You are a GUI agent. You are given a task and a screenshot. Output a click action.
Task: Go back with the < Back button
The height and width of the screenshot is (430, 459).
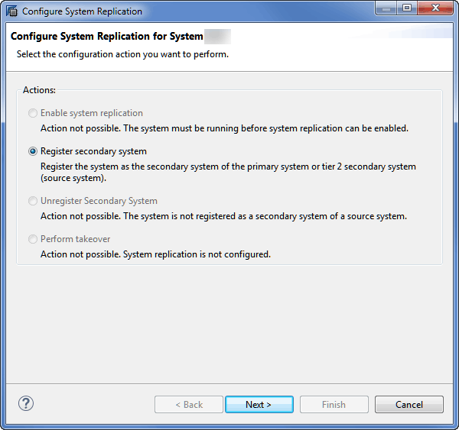188,405
